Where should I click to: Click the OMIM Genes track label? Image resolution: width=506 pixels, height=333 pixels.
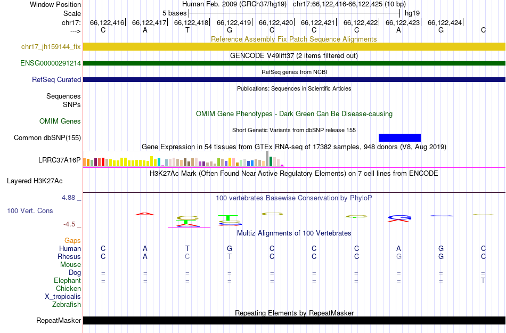pyautogui.click(x=60, y=121)
